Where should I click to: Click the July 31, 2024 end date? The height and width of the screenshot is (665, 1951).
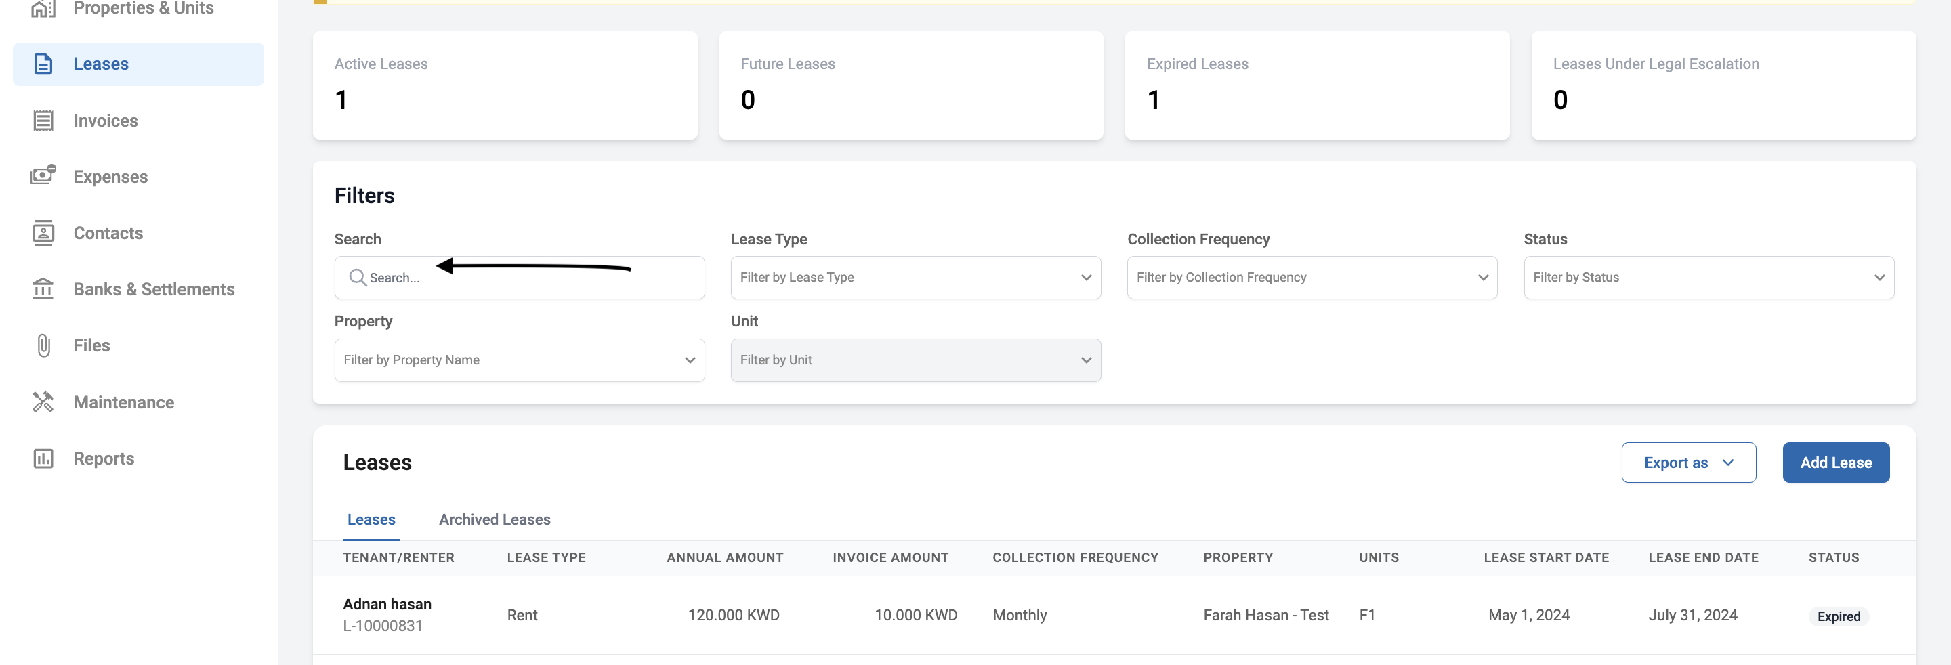(1693, 615)
